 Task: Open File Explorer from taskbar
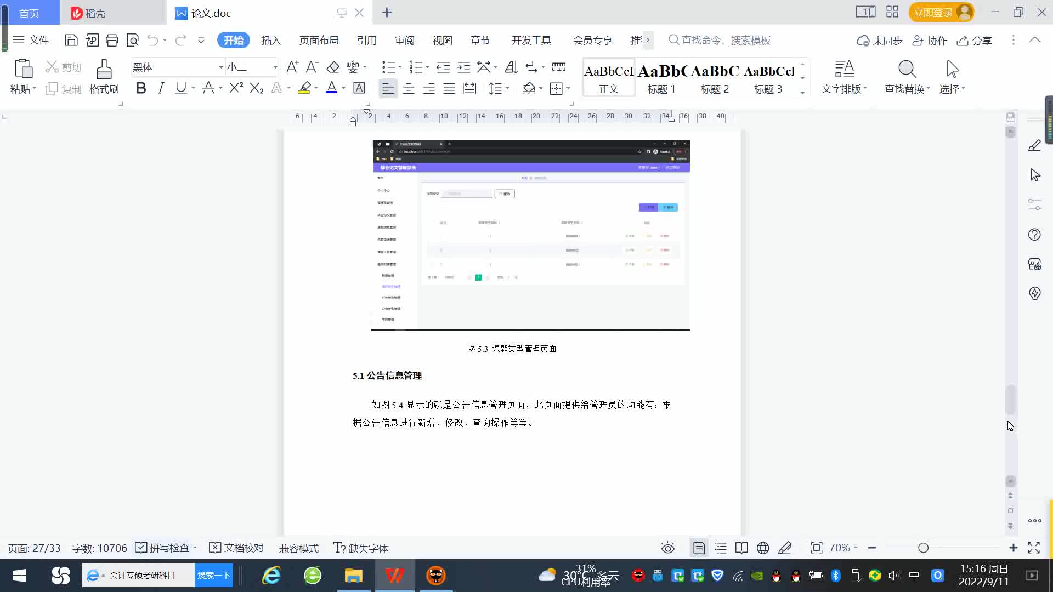coord(354,575)
